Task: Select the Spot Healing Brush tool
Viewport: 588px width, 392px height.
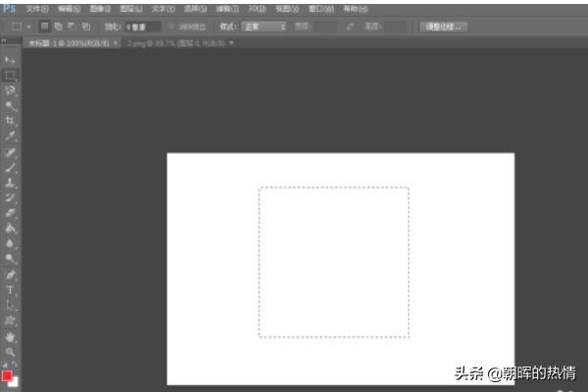Action: [x=10, y=152]
